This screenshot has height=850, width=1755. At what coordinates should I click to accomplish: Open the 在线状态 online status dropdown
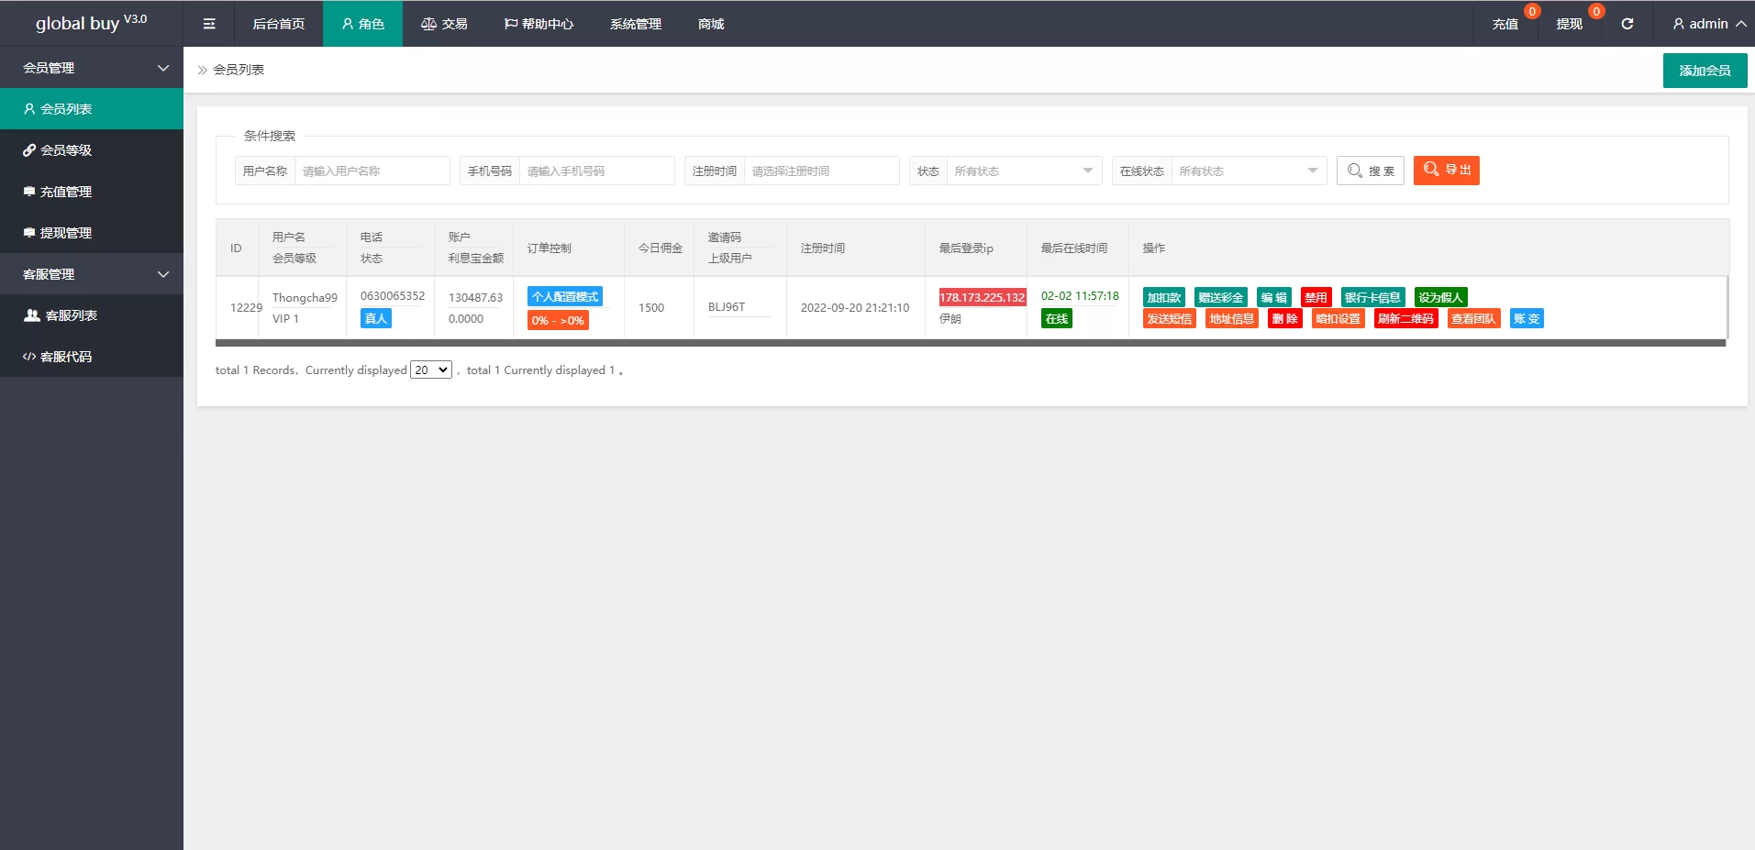click(x=1248, y=171)
